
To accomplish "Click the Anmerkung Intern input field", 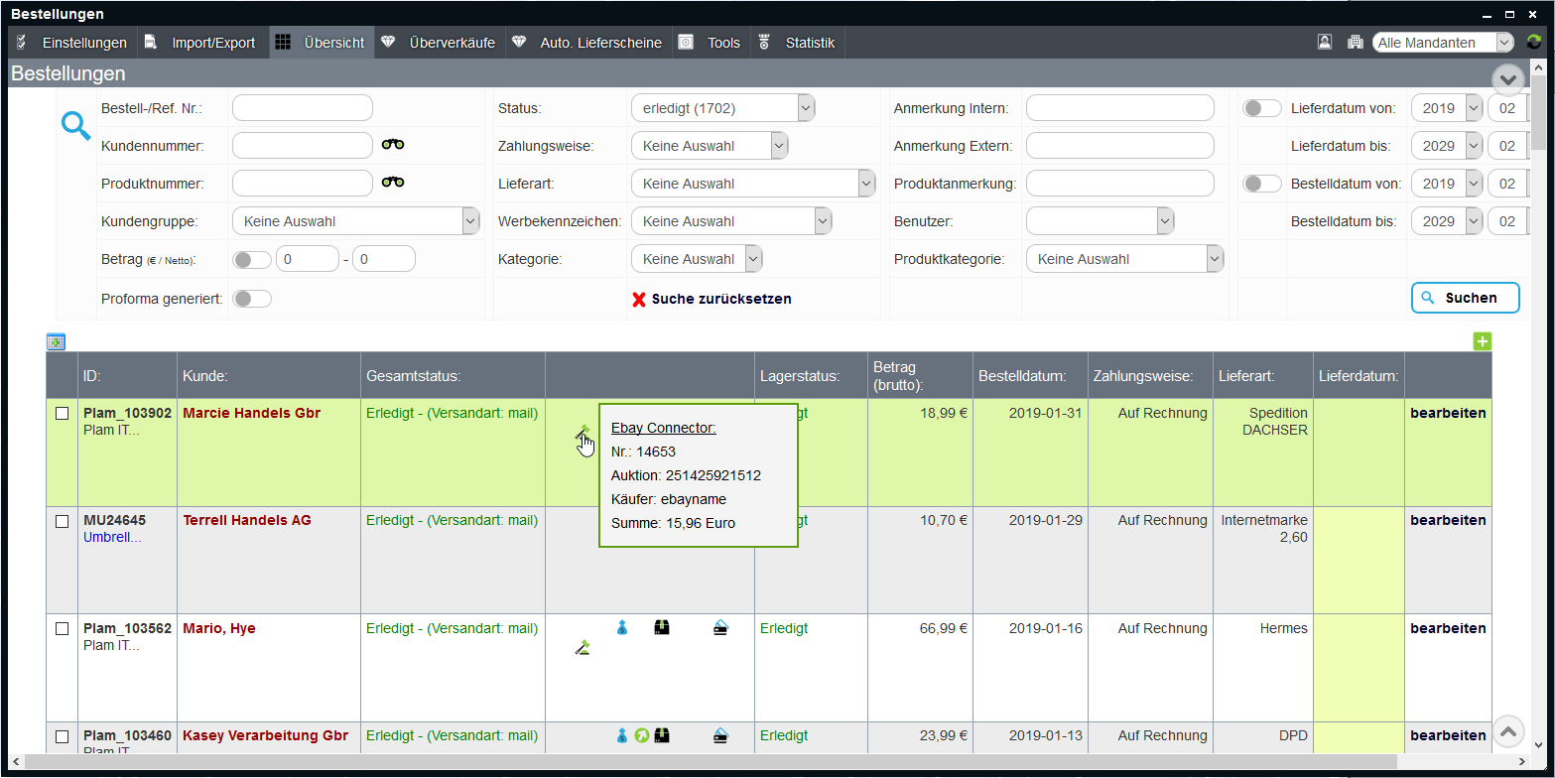I will [1120, 108].
